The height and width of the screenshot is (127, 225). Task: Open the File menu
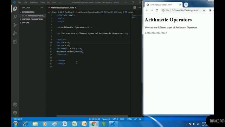tap(20, 2)
